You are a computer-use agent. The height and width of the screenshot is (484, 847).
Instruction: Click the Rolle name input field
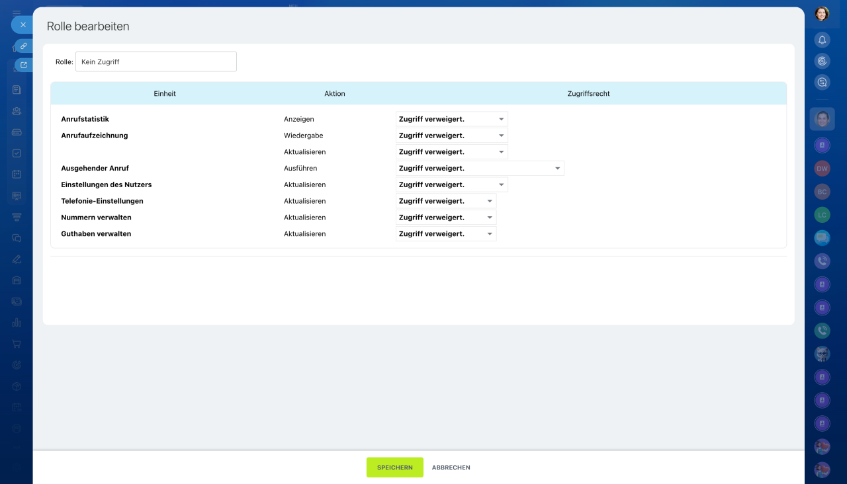156,61
